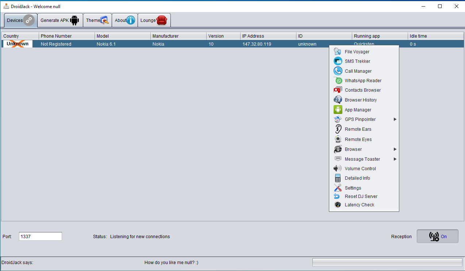The width and height of the screenshot is (465, 271).
Task: Sort by Idle time column header
Action: point(436,36)
